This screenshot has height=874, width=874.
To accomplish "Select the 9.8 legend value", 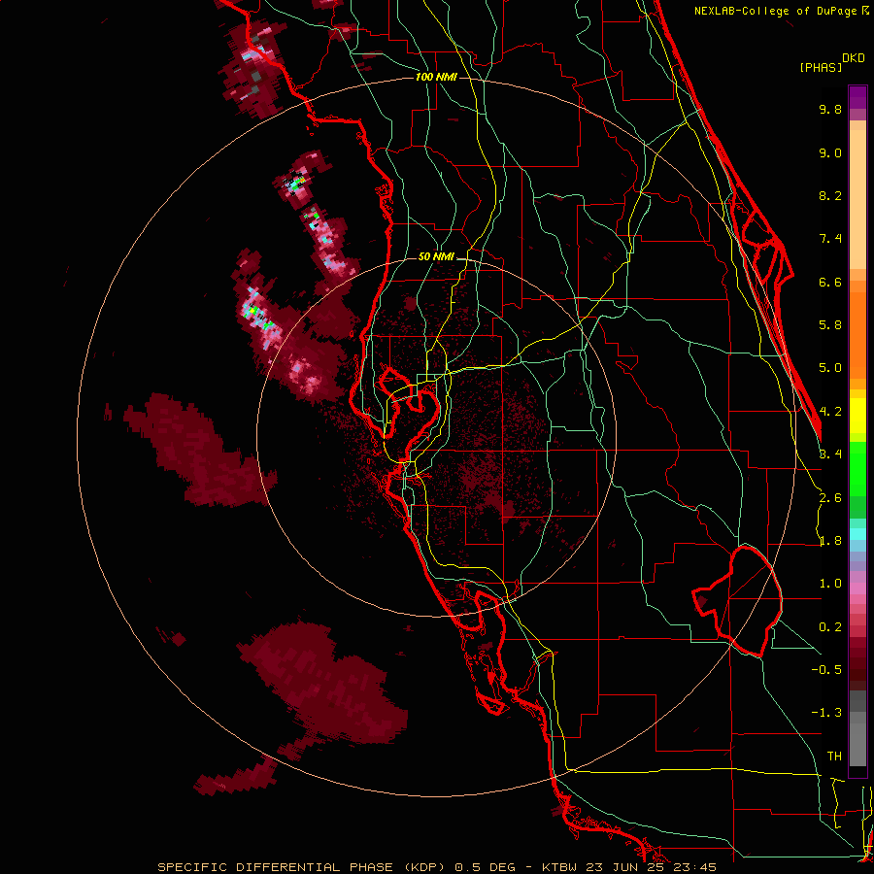I will tap(830, 109).
